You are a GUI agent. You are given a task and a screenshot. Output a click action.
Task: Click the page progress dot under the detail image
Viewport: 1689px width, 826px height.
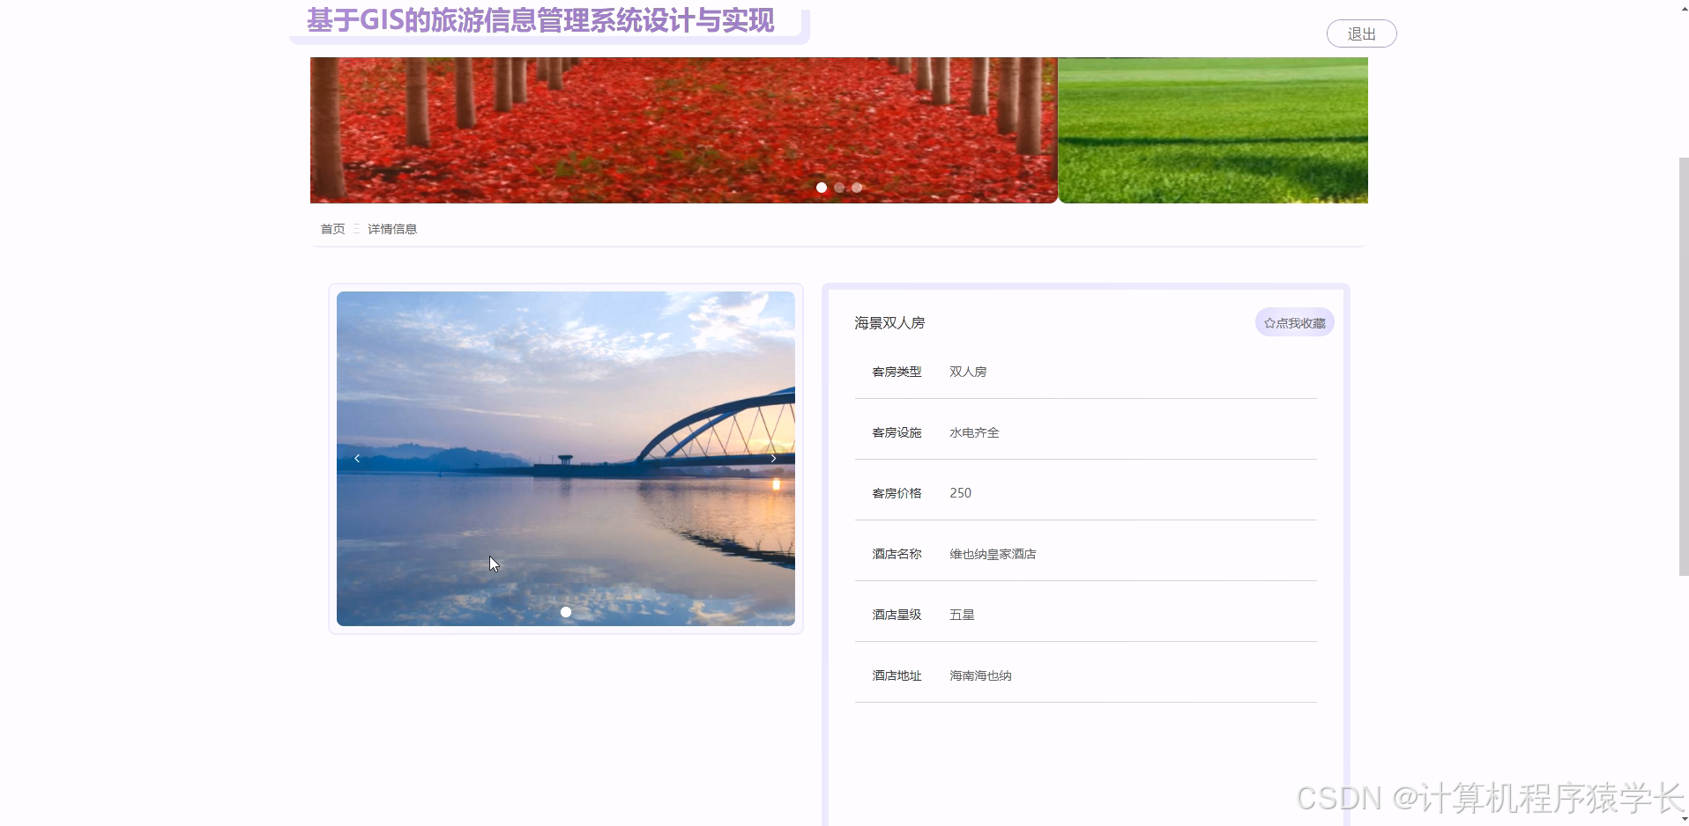coord(565,611)
